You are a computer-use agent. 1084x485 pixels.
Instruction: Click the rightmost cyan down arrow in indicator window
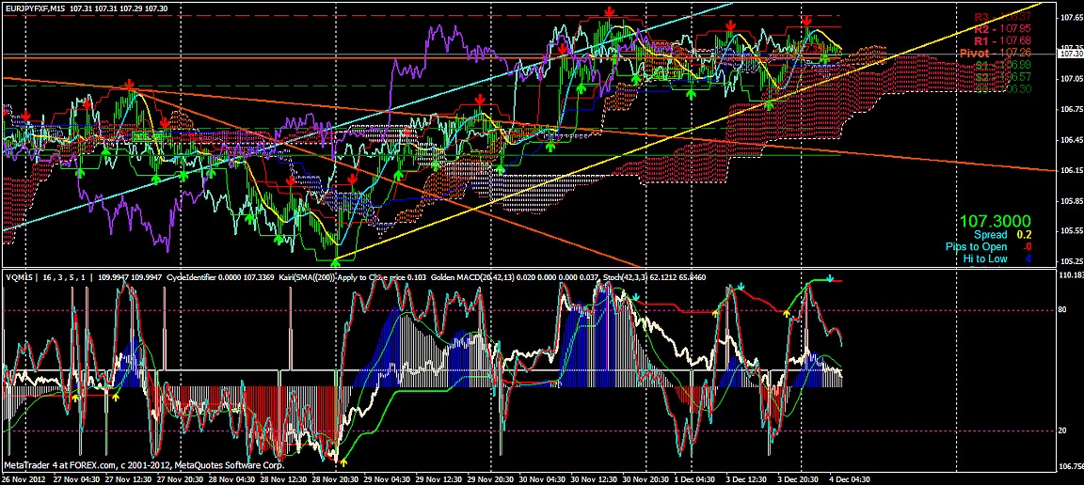point(829,279)
